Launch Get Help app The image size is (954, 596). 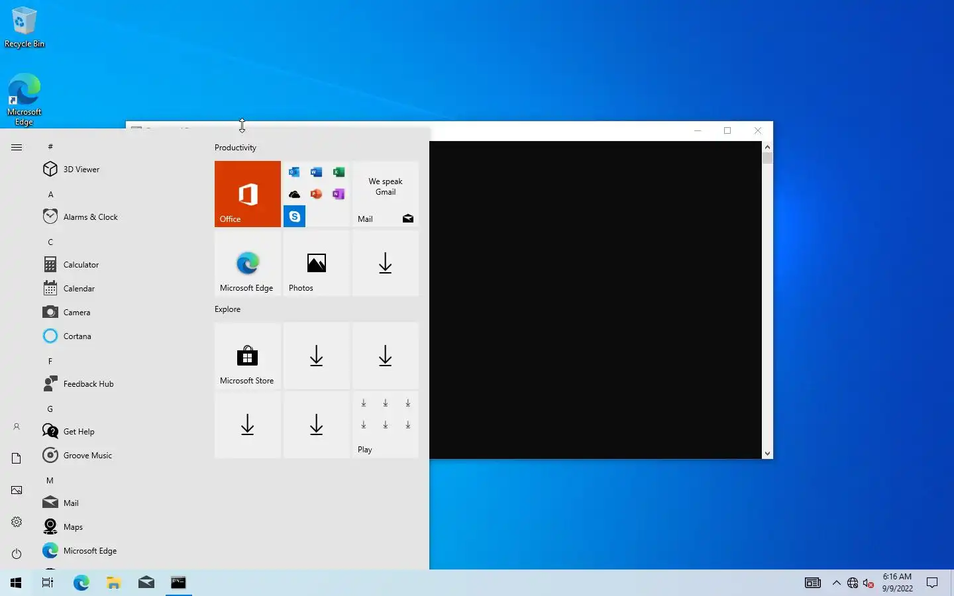tap(119, 432)
